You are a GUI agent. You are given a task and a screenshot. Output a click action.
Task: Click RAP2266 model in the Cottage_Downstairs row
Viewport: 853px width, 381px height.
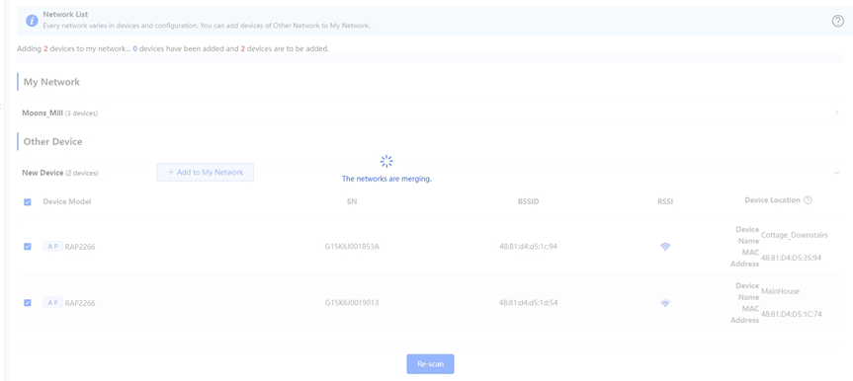[x=80, y=247]
